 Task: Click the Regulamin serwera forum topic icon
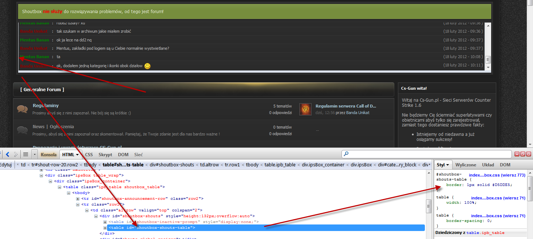[305, 109]
